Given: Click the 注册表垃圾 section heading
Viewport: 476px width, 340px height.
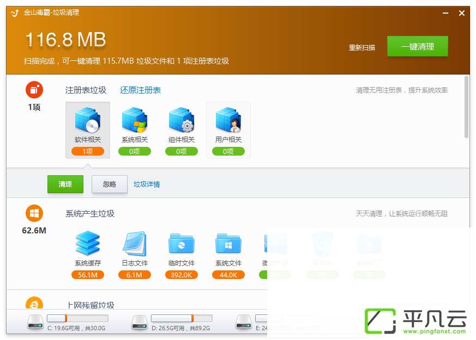Looking at the screenshot, I should pyautogui.click(x=86, y=90).
